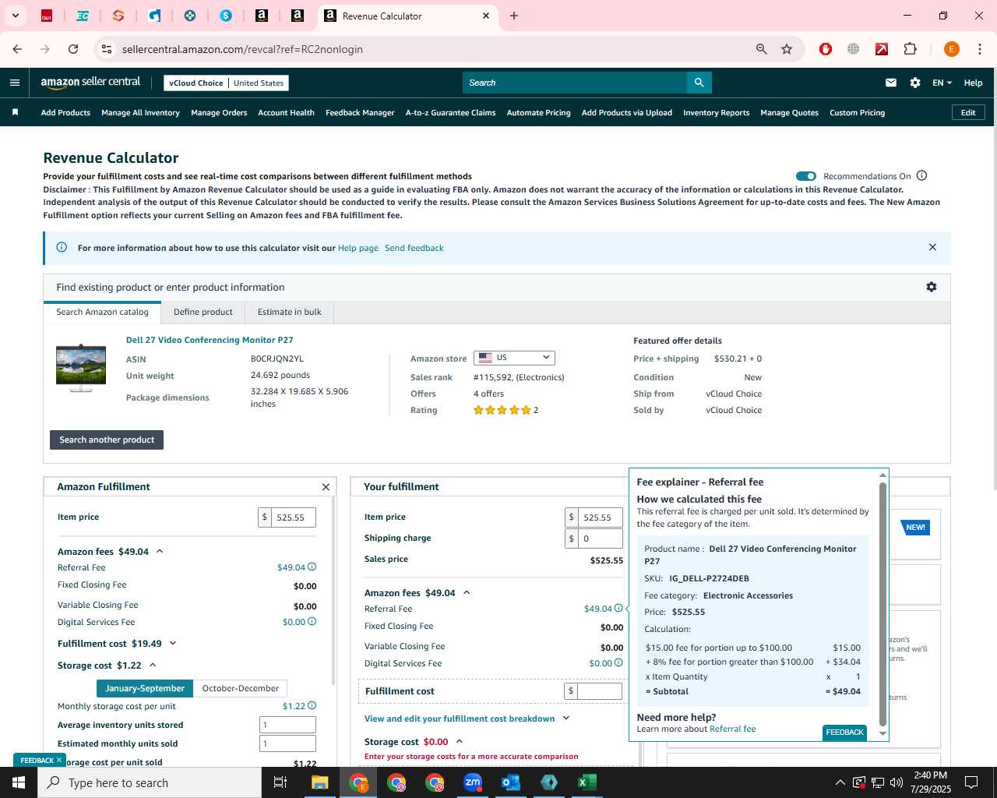The height and width of the screenshot is (798, 997).
Task: Open Automate Pricing menu item
Action: point(538,112)
